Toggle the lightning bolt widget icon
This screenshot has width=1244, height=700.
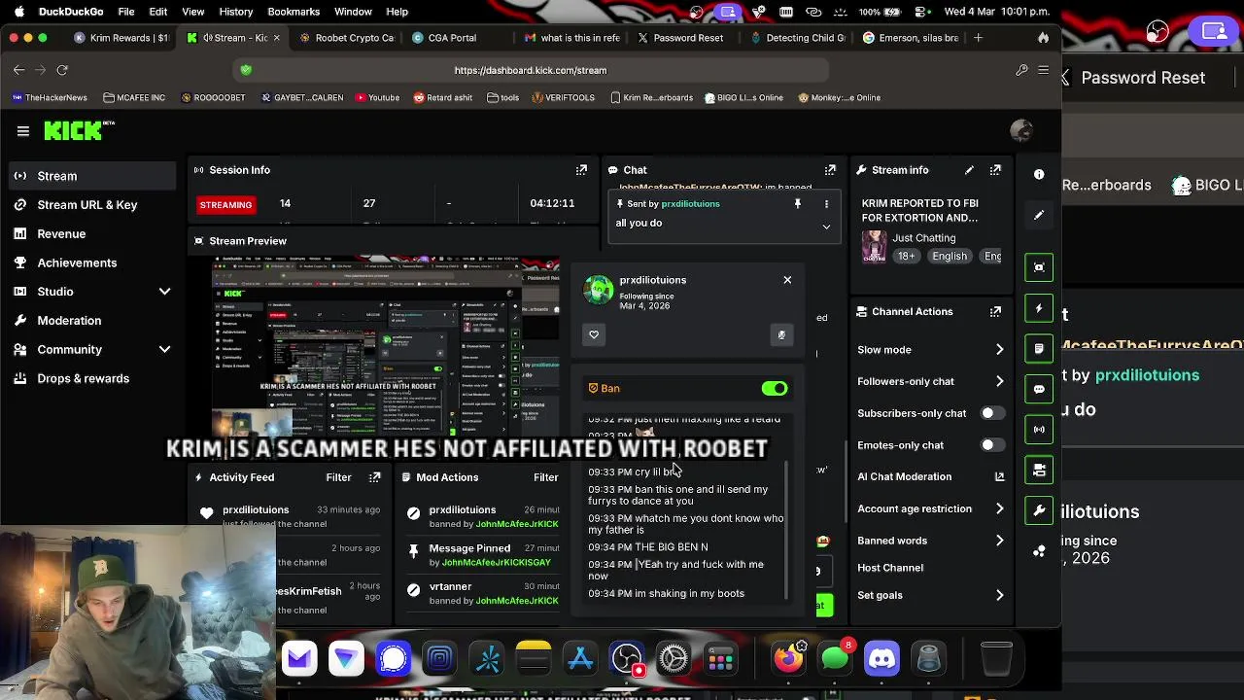[x=1039, y=308]
